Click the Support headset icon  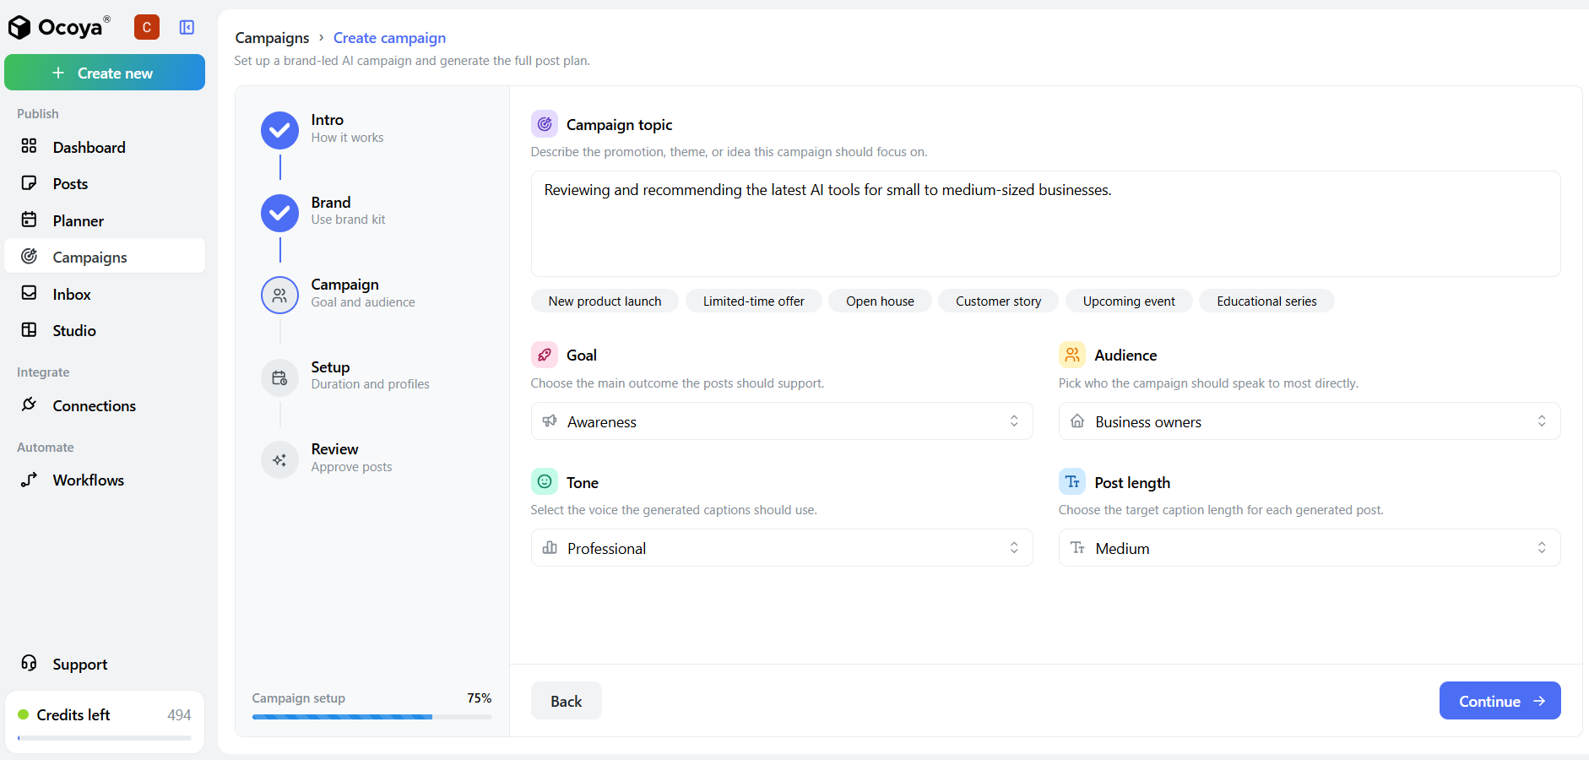tap(30, 663)
